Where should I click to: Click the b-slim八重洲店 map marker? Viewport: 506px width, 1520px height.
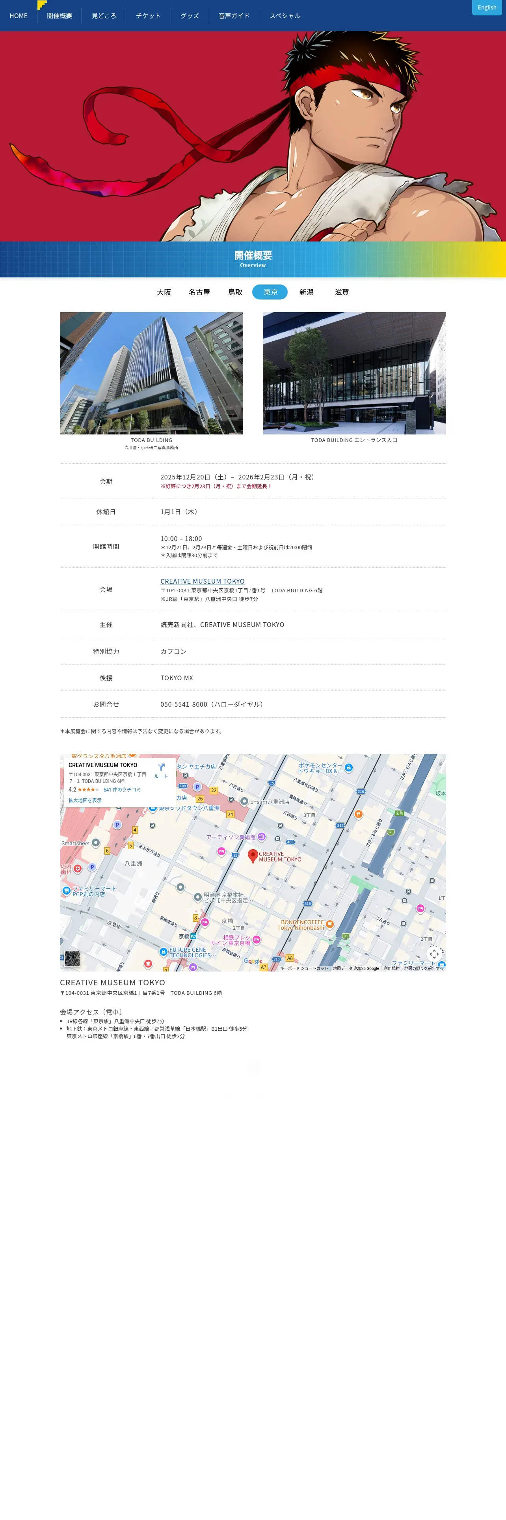click(244, 801)
